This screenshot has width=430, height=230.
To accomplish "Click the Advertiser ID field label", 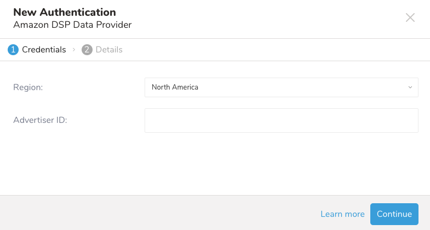I will pos(40,120).
